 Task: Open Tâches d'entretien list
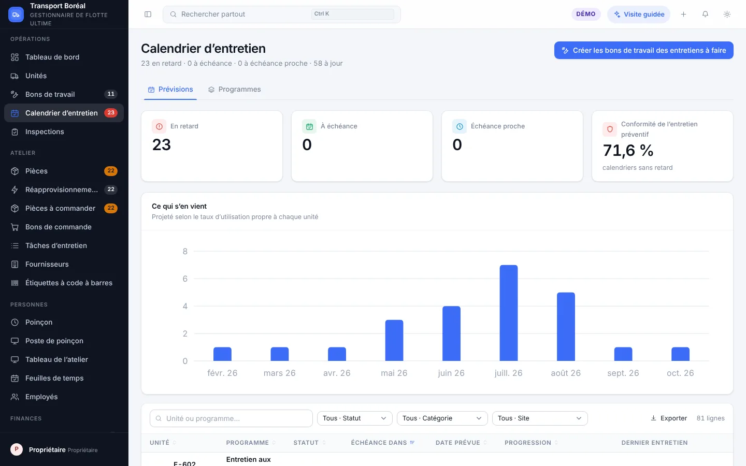[x=64, y=245]
